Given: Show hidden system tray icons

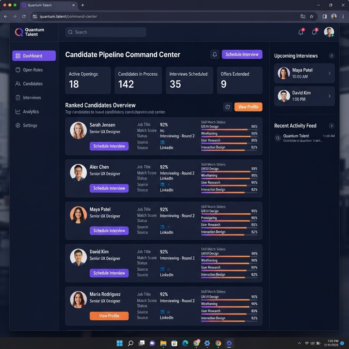Looking at the screenshot, I should (x=299, y=343).
